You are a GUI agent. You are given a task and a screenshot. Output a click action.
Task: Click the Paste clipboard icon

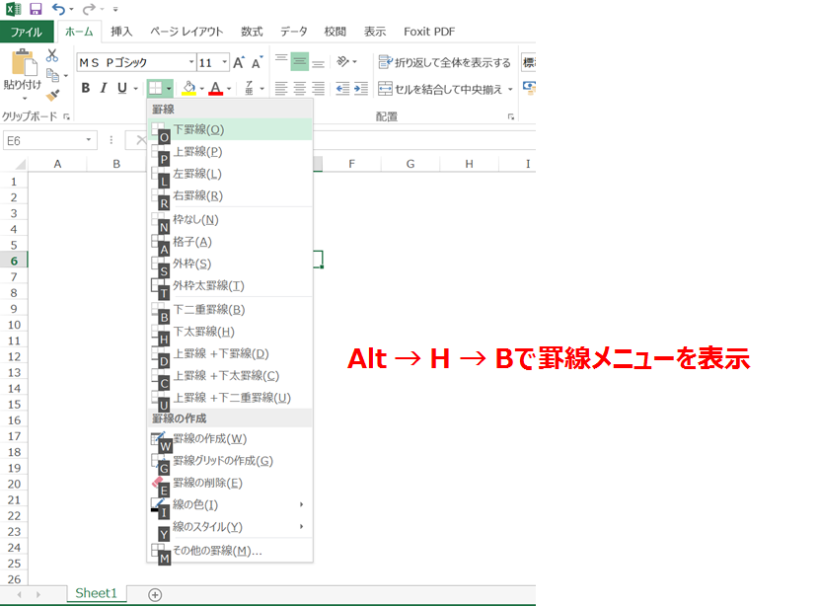[x=24, y=63]
